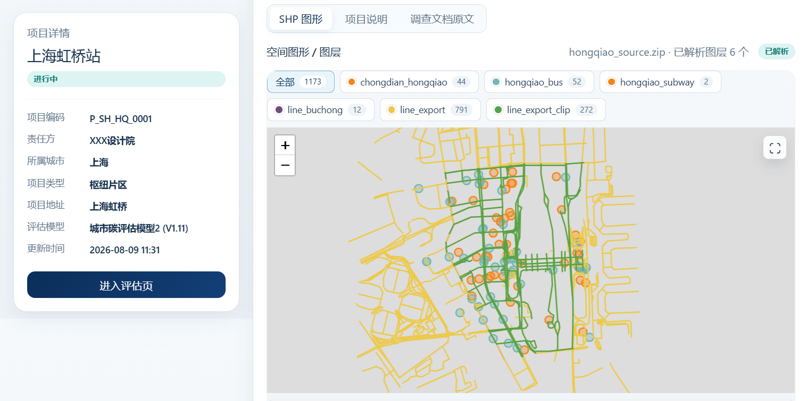Zoom out the map with minus
The image size is (806, 401).
285,165
